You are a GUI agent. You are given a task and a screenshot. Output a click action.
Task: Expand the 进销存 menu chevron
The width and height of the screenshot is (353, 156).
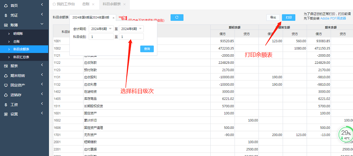(42, 94)
